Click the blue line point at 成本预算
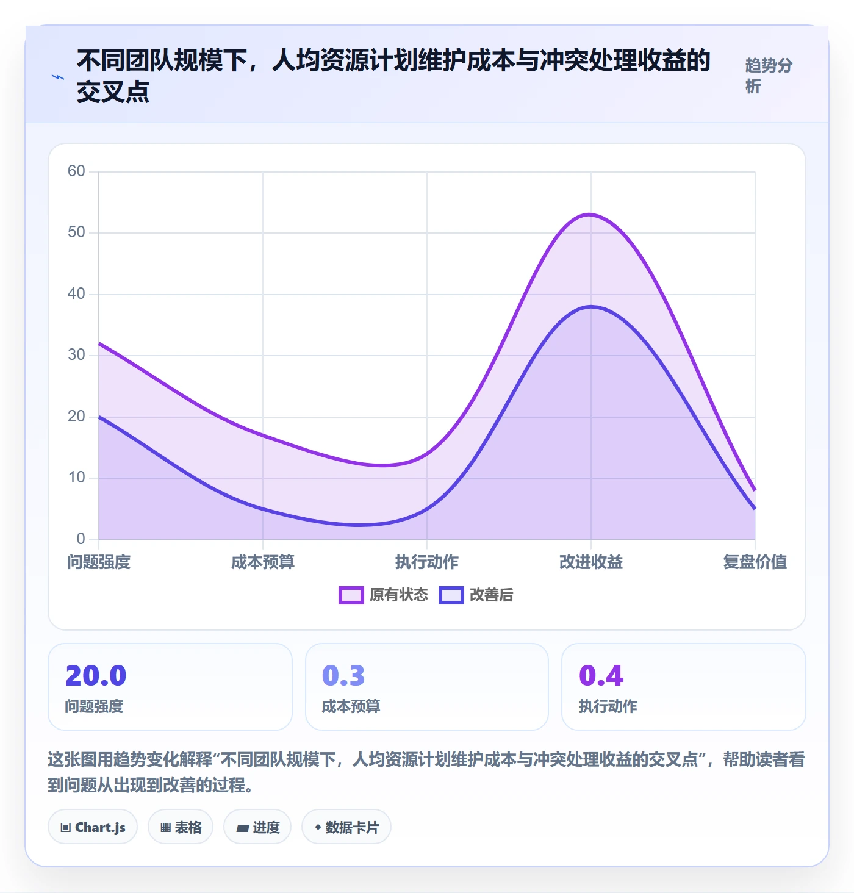Screen dimensions: 854x893 click(x=263, y=509)
